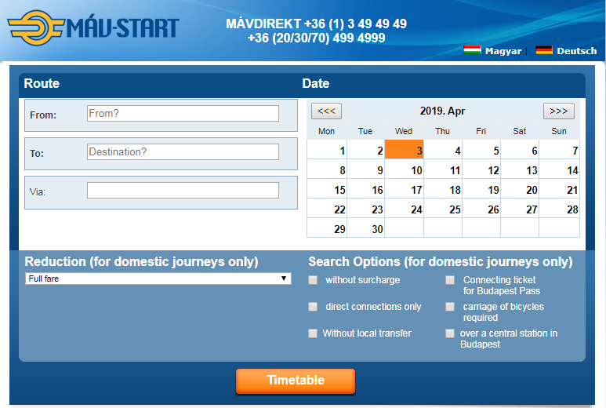Click the German flag icon
The height and width of the screenshot is (408, 606).
544,50
